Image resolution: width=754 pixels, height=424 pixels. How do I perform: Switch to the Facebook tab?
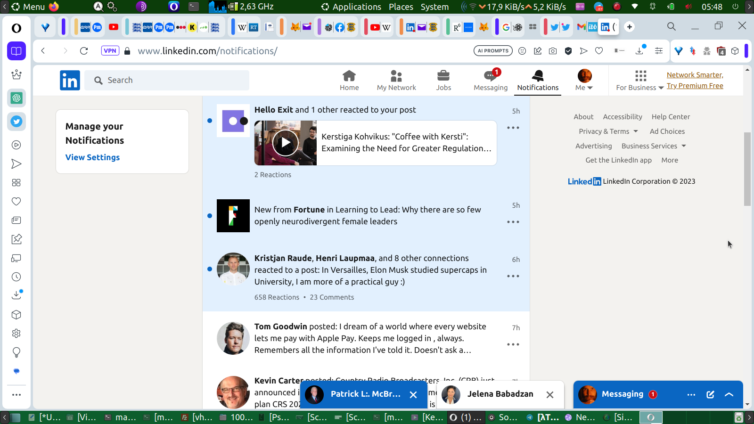coord(340,27)
